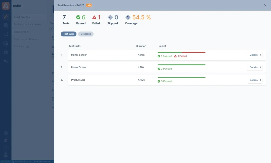Click Active Processes in the status bar
Screen dimensions: 271x163
45,162
